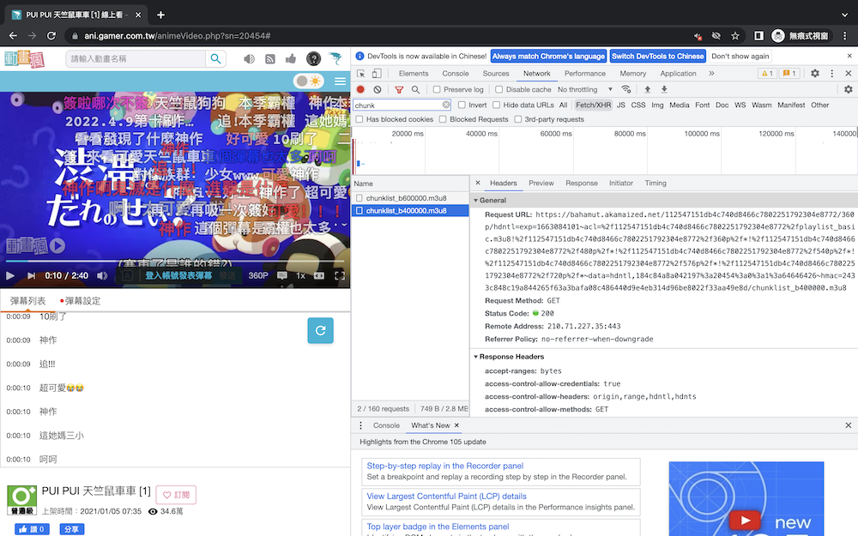Click the Import HAR upload icon

tap(647, 89)
